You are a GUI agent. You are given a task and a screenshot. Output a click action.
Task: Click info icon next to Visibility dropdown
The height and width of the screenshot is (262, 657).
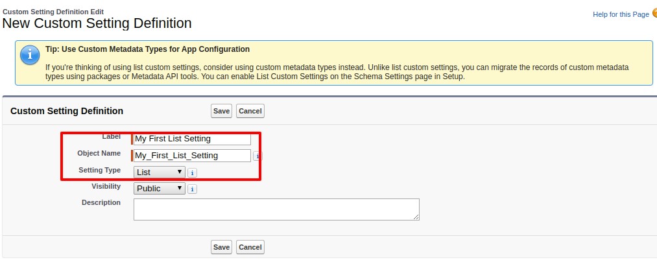(193, 189)
